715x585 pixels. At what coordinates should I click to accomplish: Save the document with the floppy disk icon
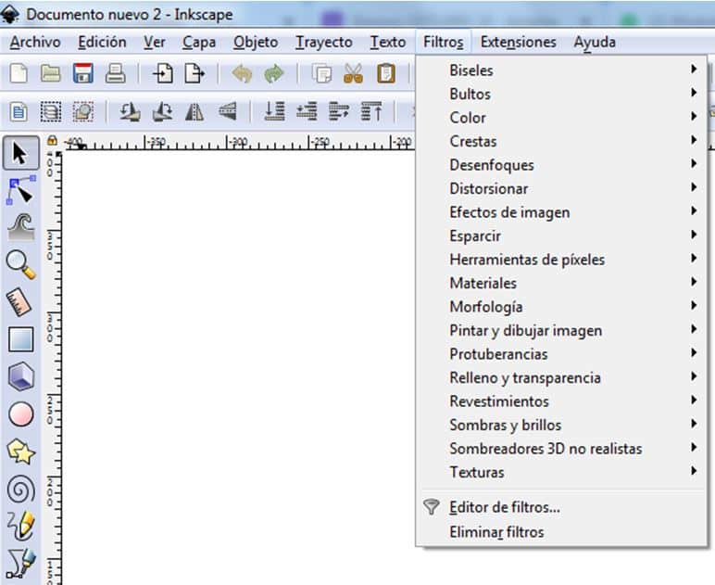tap(83, 73)
